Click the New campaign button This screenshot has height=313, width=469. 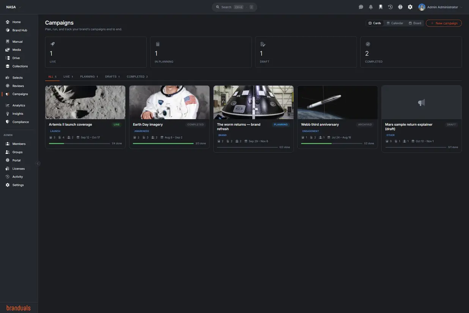click(444, 23)
